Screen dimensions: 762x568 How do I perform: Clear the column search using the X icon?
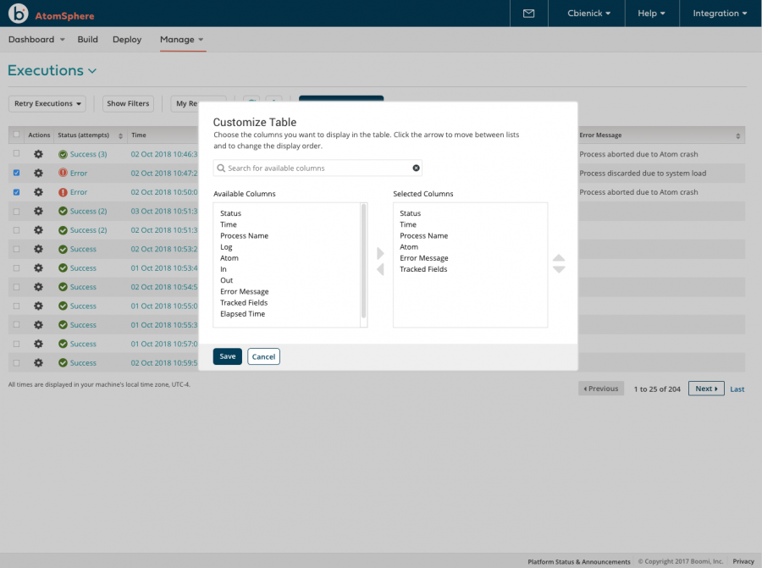click(416, 168)
